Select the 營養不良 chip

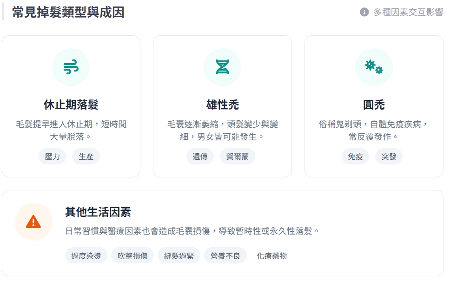coord(225,255)
